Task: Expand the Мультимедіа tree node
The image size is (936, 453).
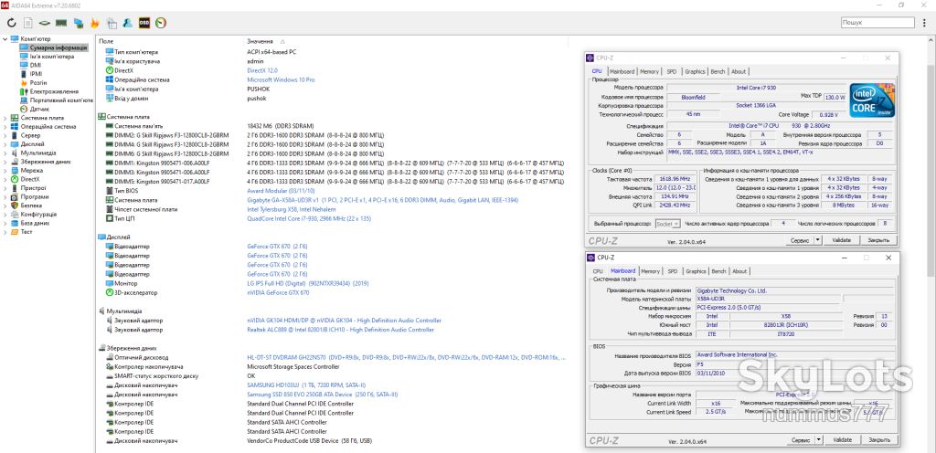Action: coord(5,153)
